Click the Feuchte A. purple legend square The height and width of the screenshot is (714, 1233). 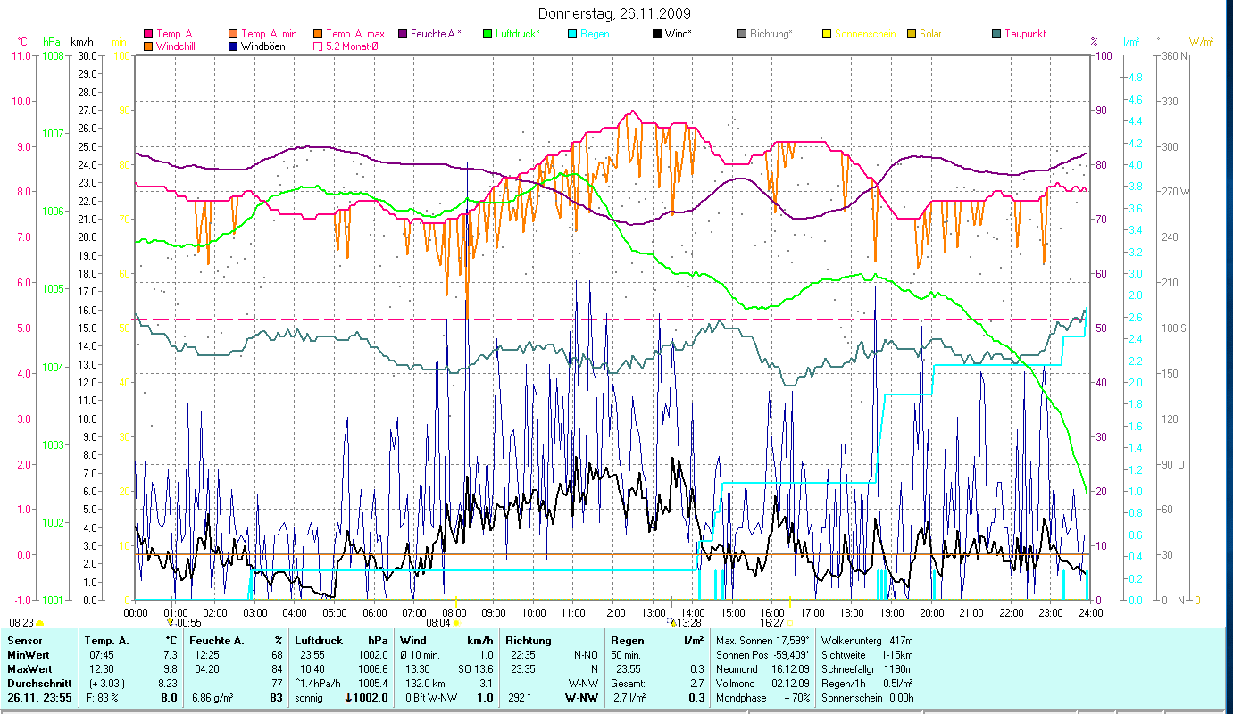(x=402, y=34)
